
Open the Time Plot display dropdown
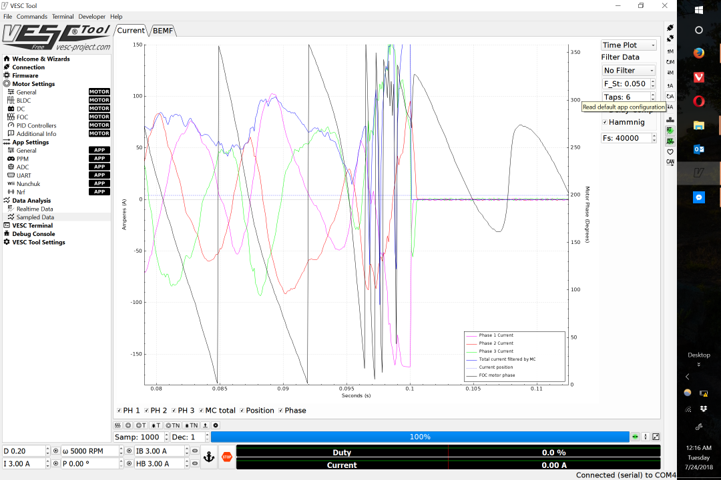(628, 44)
